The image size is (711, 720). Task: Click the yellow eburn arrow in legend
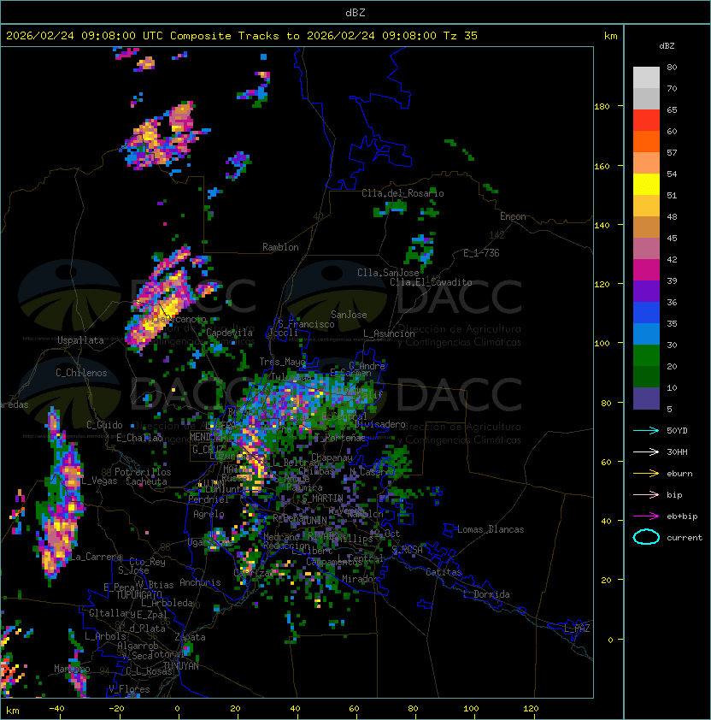[x=646, y=474]
